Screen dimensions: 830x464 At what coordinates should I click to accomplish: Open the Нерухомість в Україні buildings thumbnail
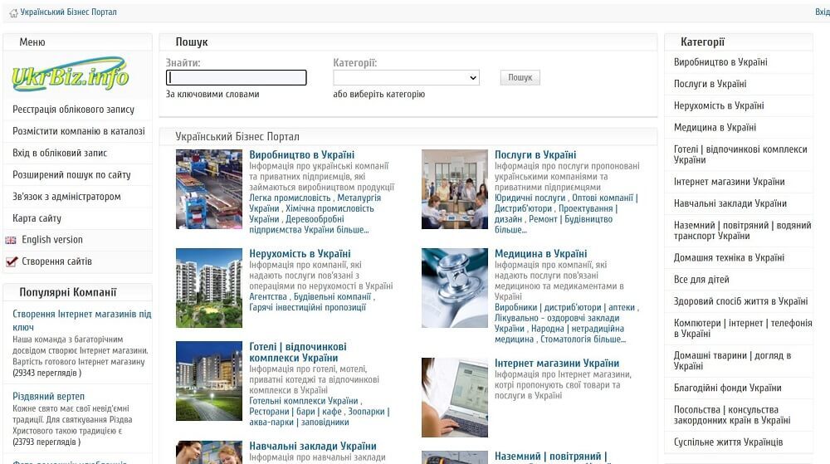(209, 288)
